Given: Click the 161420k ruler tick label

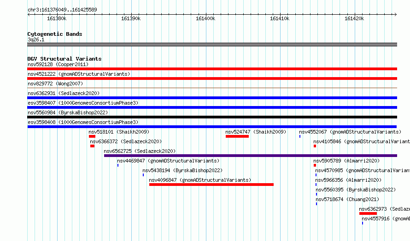Looking at the screenshot, I should coord(354,18).
